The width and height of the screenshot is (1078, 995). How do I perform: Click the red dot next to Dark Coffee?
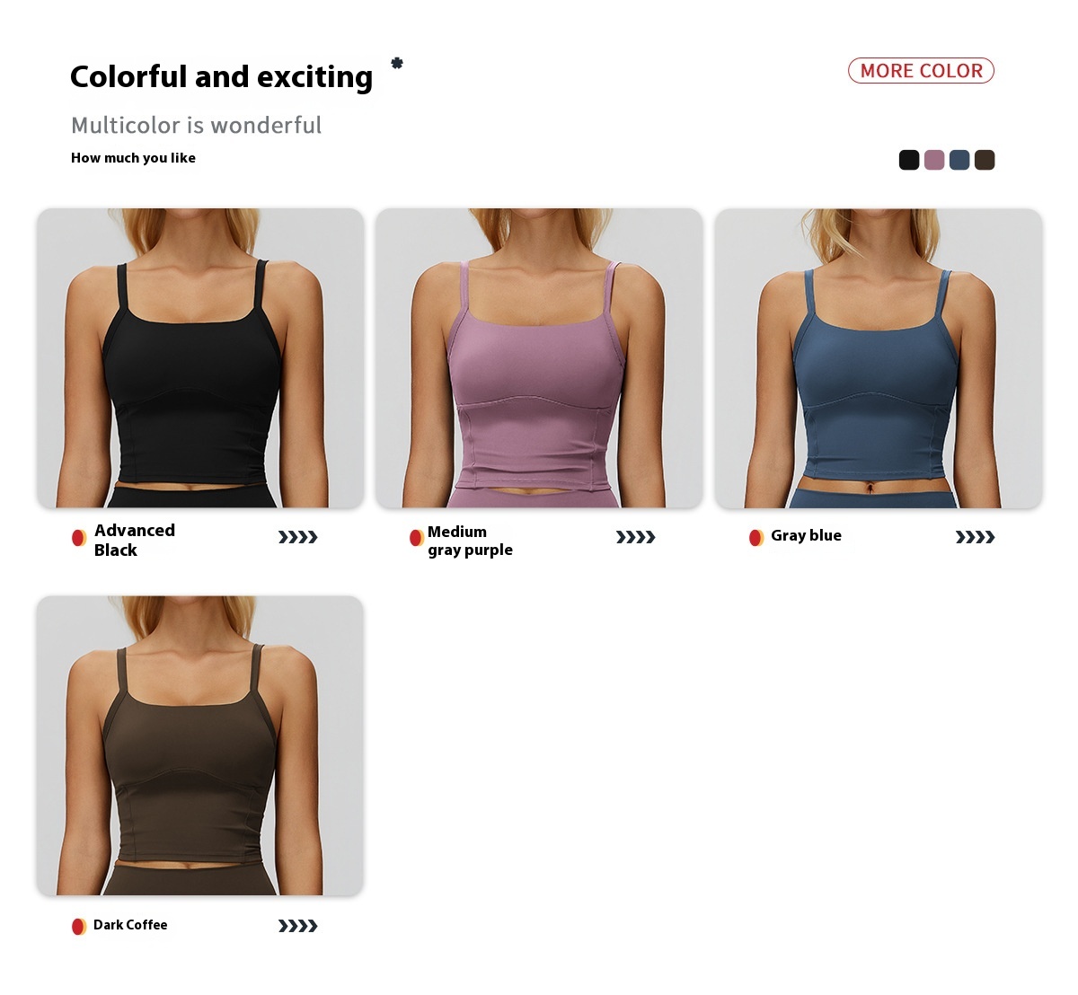coord(79,926)
